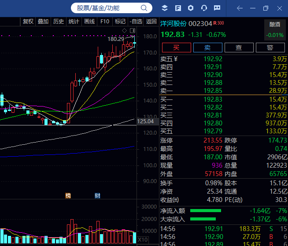Click the 卖五 price 192.92
The width and height of the screenshot is (288, 246).
pyautogui.click(x=213, y=59)
